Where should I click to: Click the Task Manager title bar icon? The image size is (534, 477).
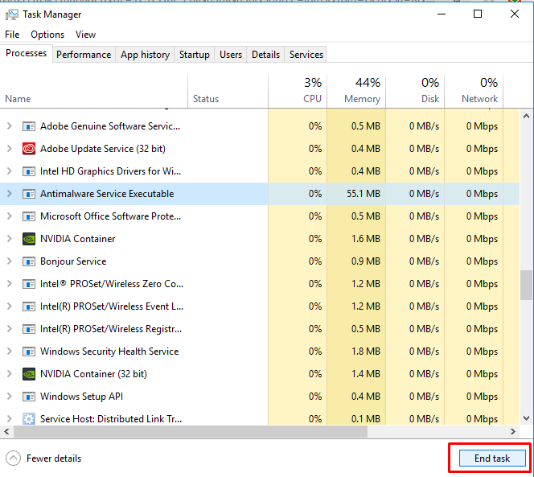12,14
